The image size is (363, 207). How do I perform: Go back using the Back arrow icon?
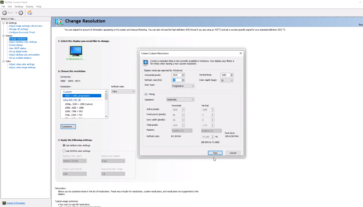point(4,13)
